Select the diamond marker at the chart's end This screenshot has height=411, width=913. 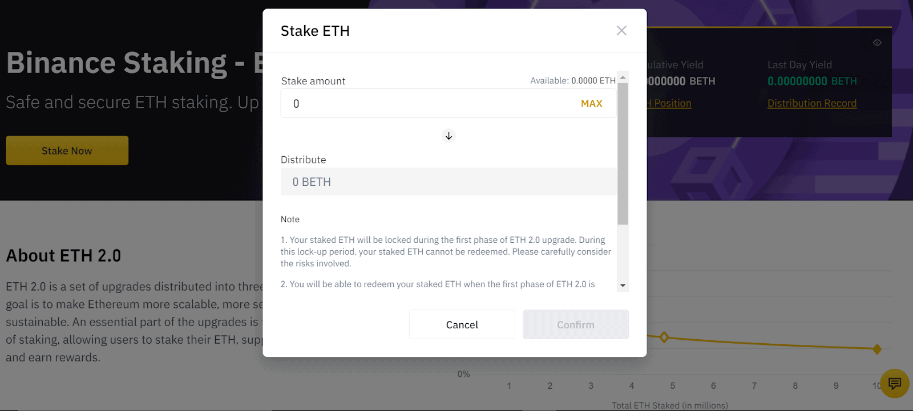877,348
